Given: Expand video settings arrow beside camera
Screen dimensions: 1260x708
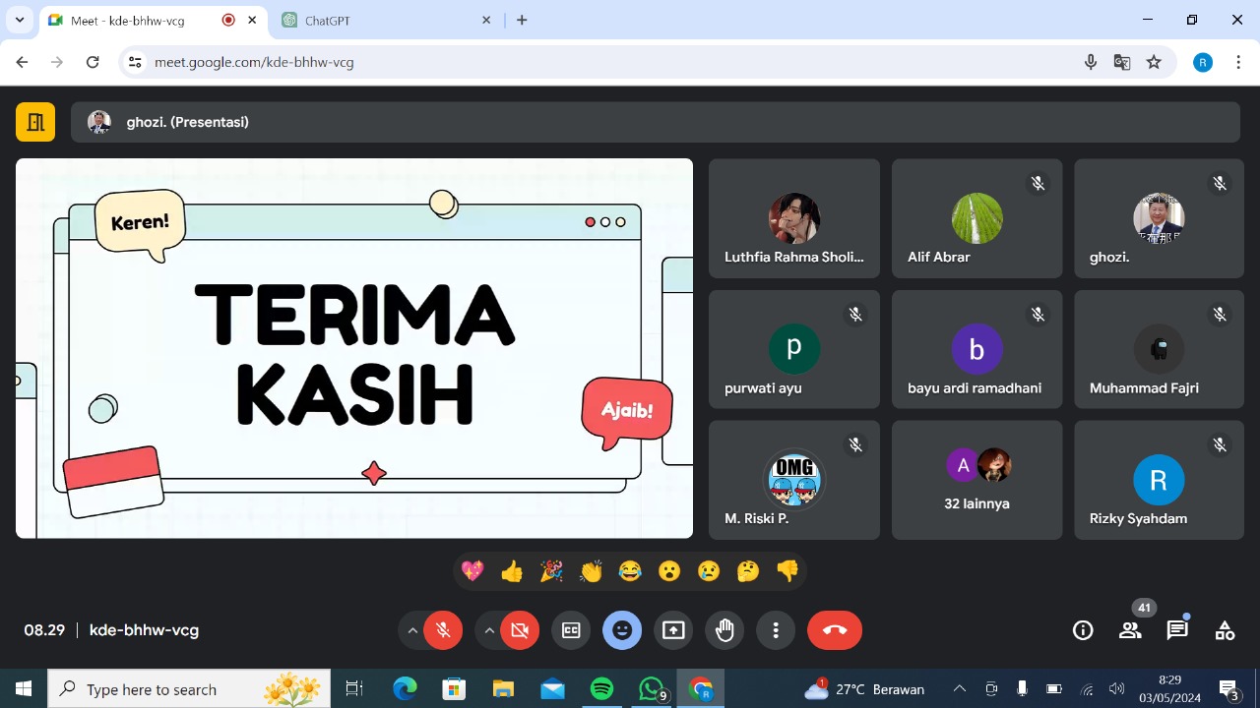Looking at the screenshot, I should tap(489, 630).
